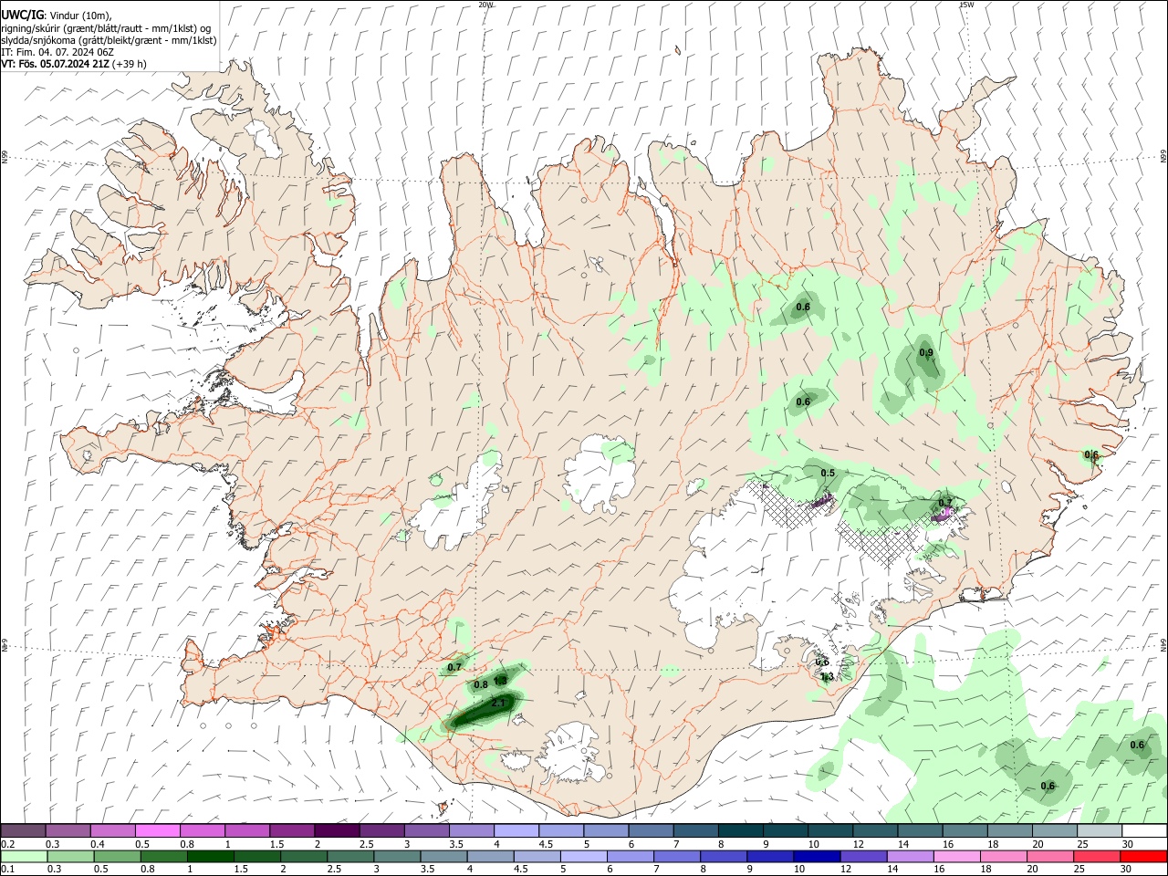Click the '15W' longitude label
Screen dimensions: 1168x876
point(966,5)
